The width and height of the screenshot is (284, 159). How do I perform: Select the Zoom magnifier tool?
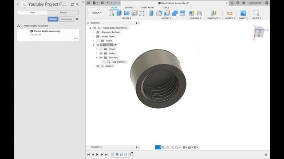172,147
